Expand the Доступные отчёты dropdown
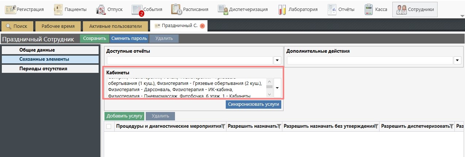This screenshot has height=157, width=465. point(277,60)
